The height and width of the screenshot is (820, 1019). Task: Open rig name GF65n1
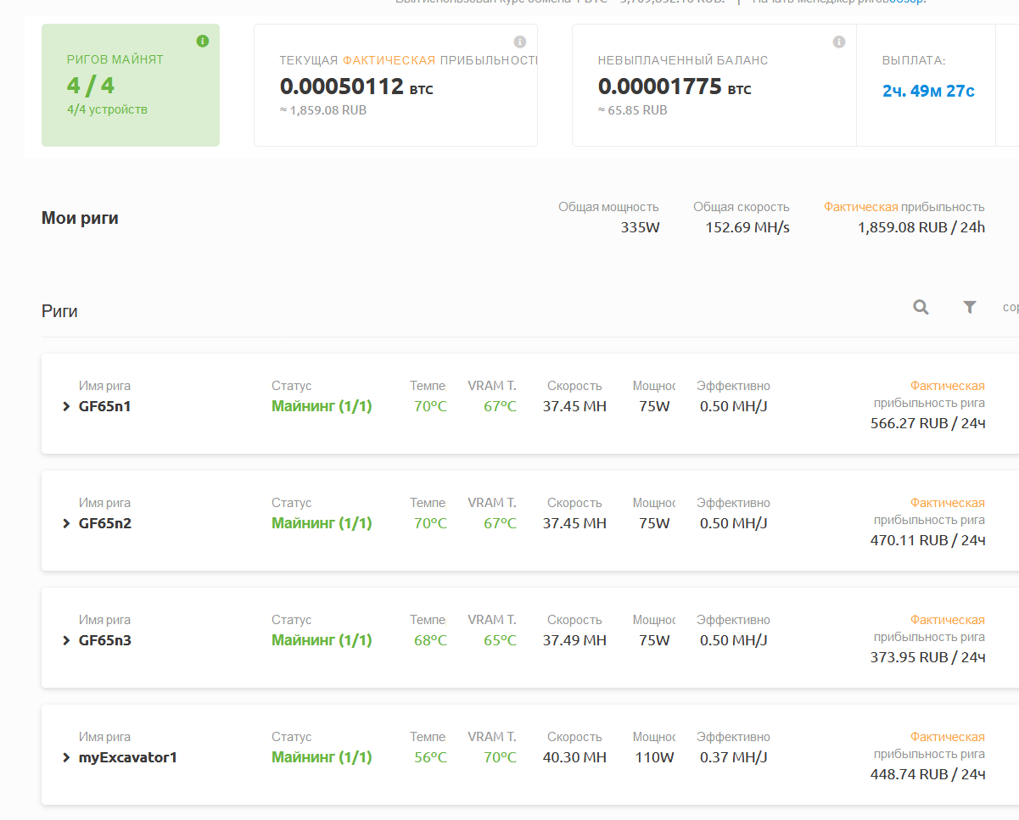[104, 406]
